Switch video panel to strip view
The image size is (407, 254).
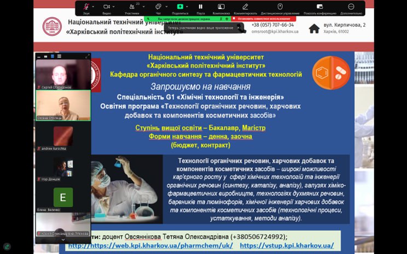[53, 56]
